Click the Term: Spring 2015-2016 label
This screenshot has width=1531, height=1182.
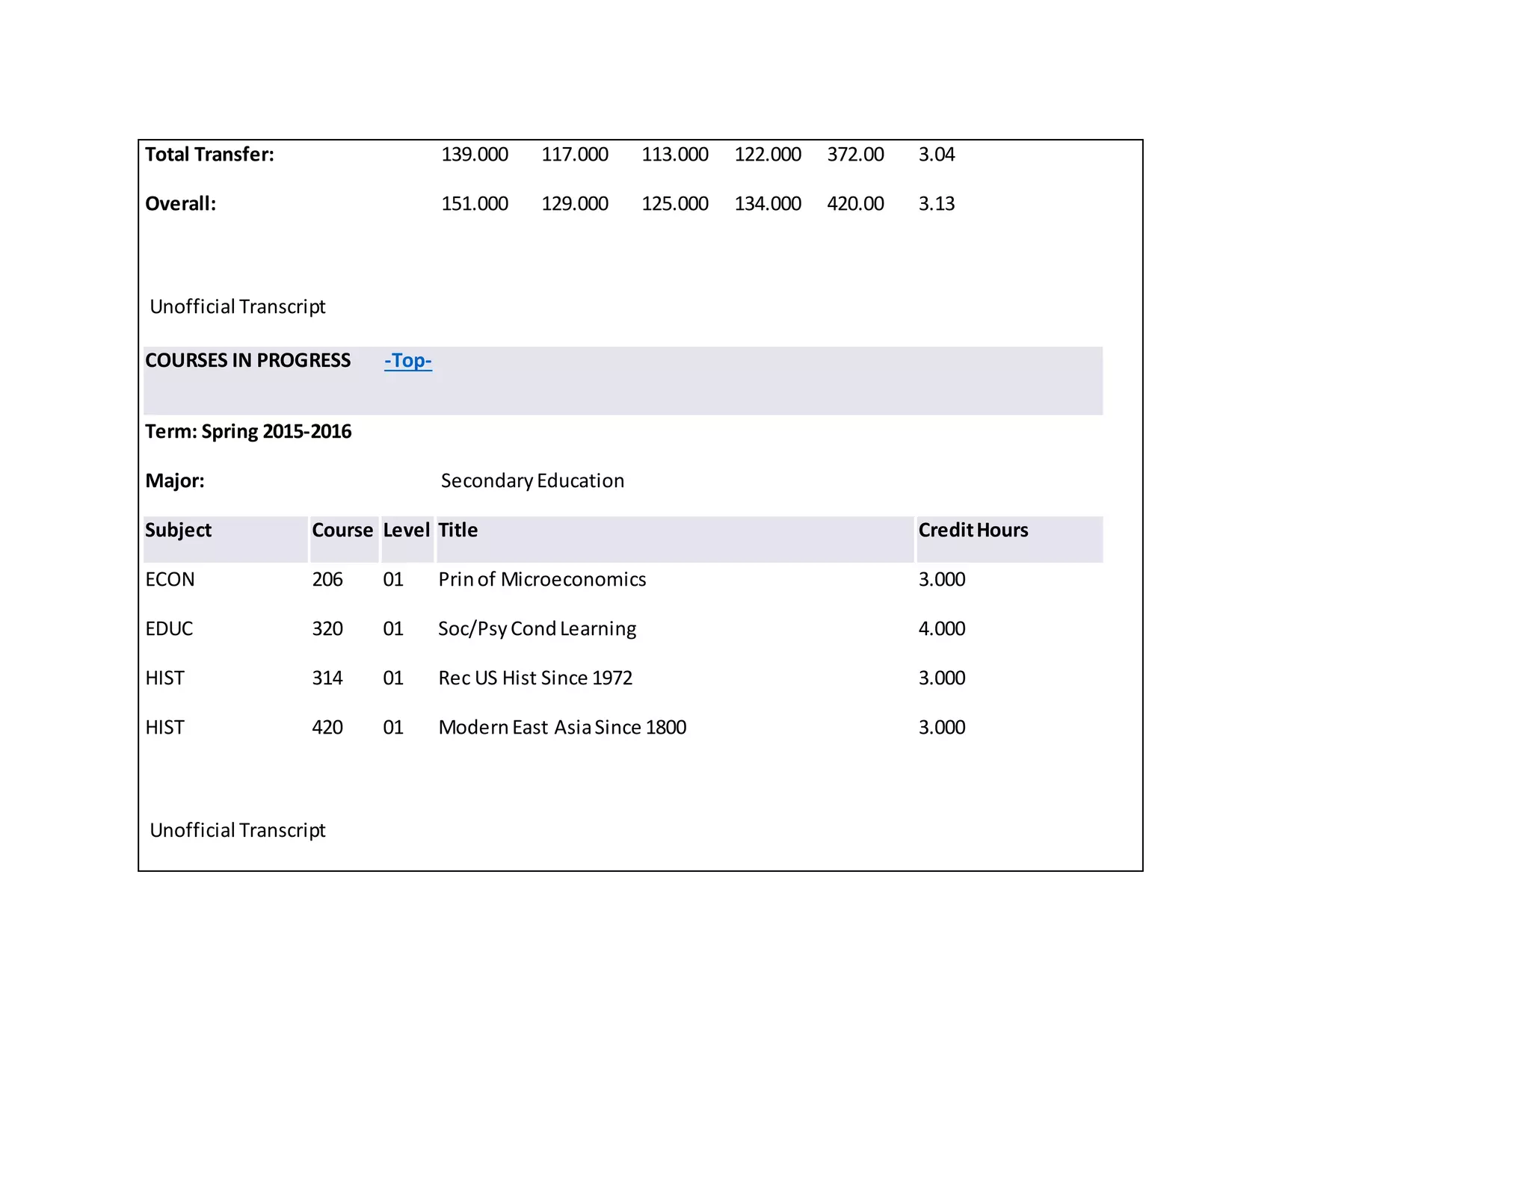point(248,432)
